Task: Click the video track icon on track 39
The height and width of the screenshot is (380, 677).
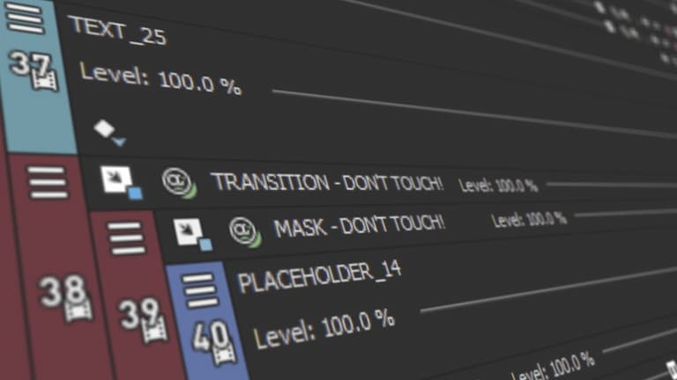Action: point(154,330)
